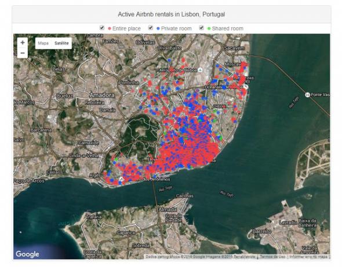The image size is (342, 267).
Task: Click the Lavradio map label
Action: [x=288, y=222]
